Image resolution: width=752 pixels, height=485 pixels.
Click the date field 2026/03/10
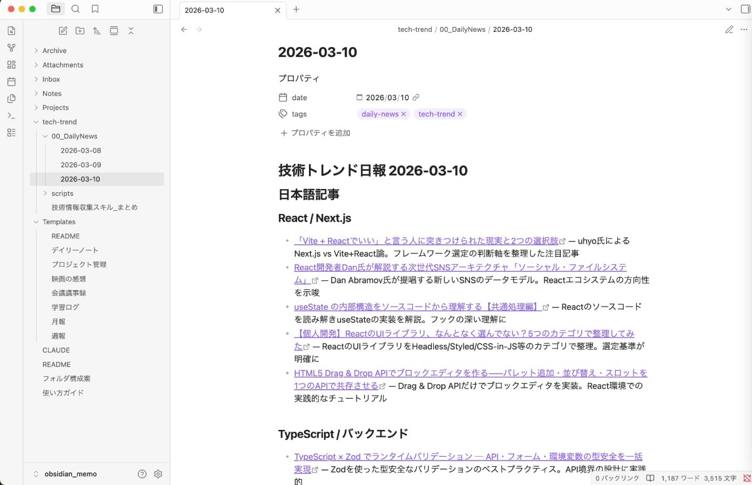pos(387,98)
